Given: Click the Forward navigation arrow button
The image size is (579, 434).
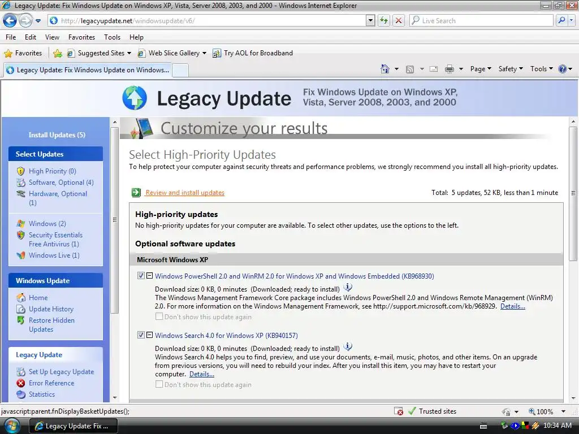Looking at the screenshot, I should (x=25, y=21).
